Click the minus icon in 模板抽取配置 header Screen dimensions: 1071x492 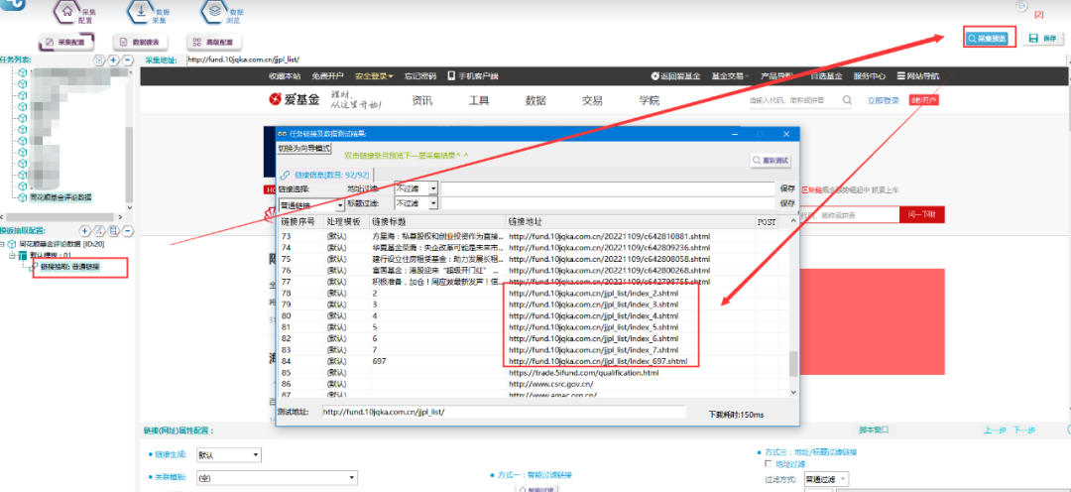[128, 231]
